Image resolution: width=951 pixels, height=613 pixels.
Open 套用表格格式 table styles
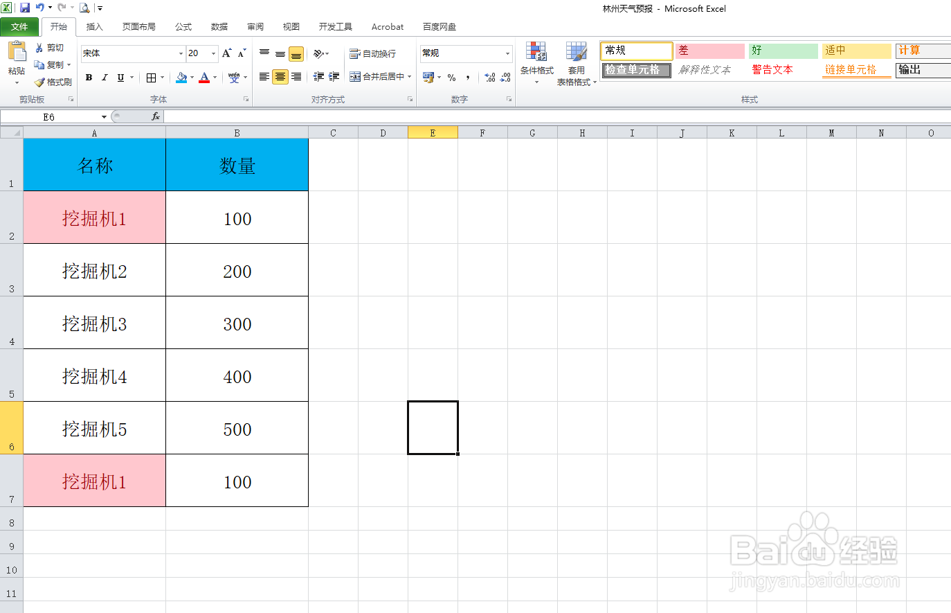tap(576, 64)
